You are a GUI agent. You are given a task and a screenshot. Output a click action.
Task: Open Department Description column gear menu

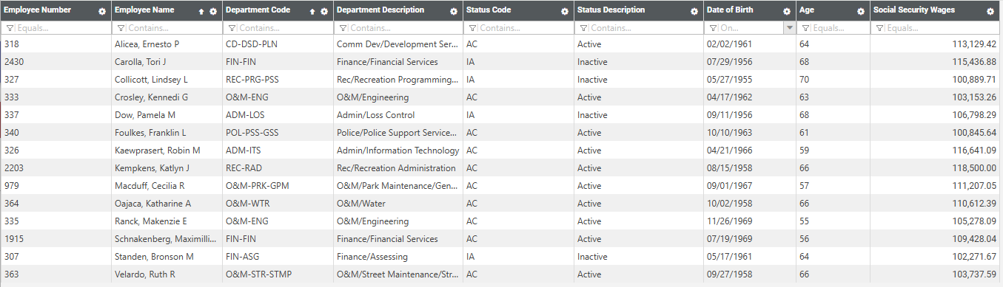[x=454, y=11]
